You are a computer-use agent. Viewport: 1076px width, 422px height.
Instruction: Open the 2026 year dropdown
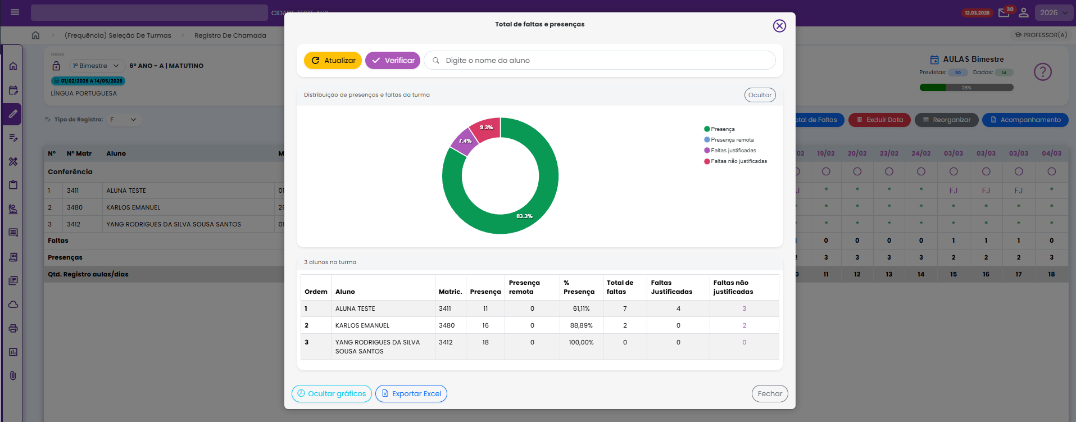click(x=1053, y=12)
